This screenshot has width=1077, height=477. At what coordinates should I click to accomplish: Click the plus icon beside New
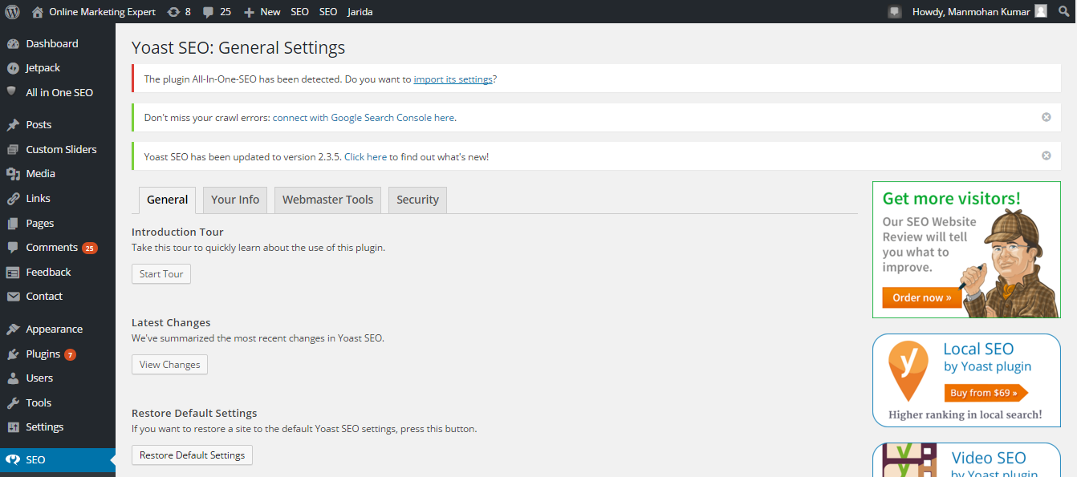249,12
